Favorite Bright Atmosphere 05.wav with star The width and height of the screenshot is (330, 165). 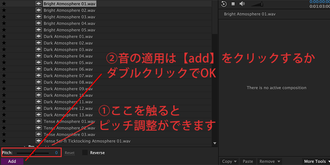coord(4,30)
